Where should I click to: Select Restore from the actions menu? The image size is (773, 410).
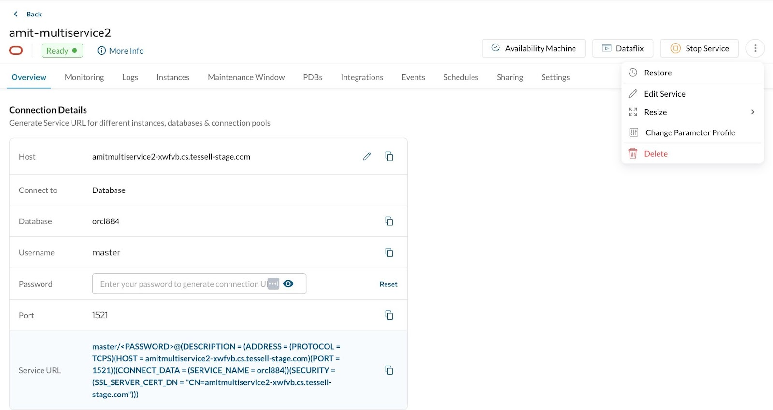click(x=658, y=73)
